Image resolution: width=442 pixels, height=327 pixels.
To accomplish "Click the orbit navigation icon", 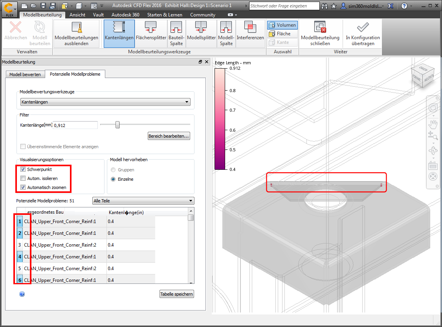I will pos(433,151).
